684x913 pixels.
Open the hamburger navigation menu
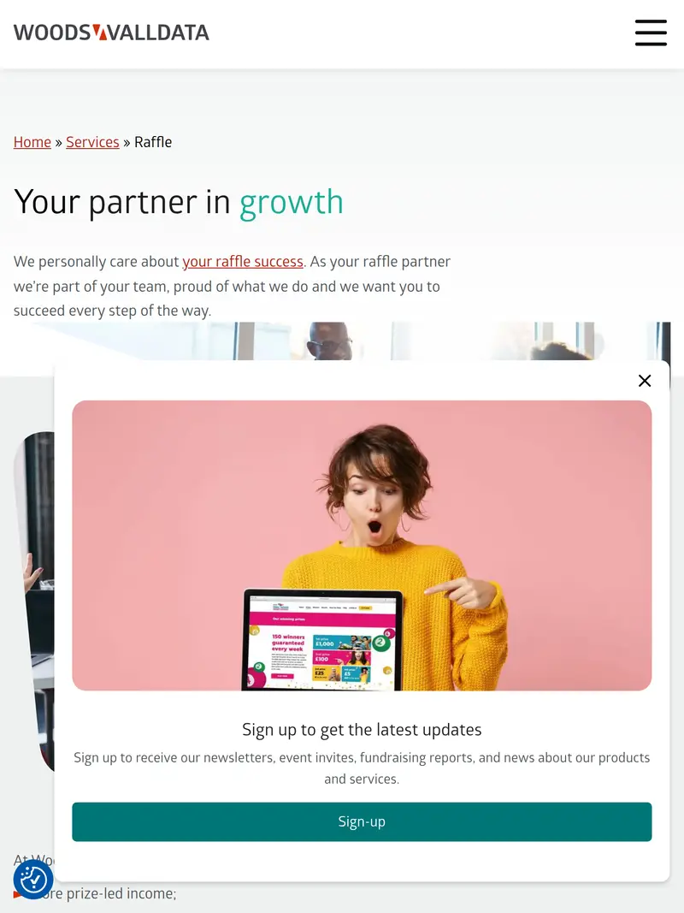tap(651, 33)
